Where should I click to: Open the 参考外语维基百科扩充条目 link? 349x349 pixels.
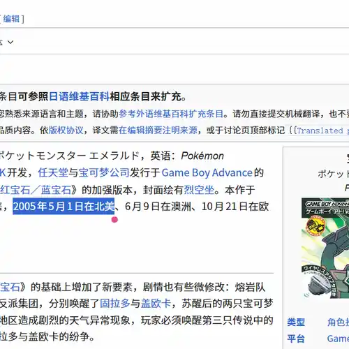171,114
